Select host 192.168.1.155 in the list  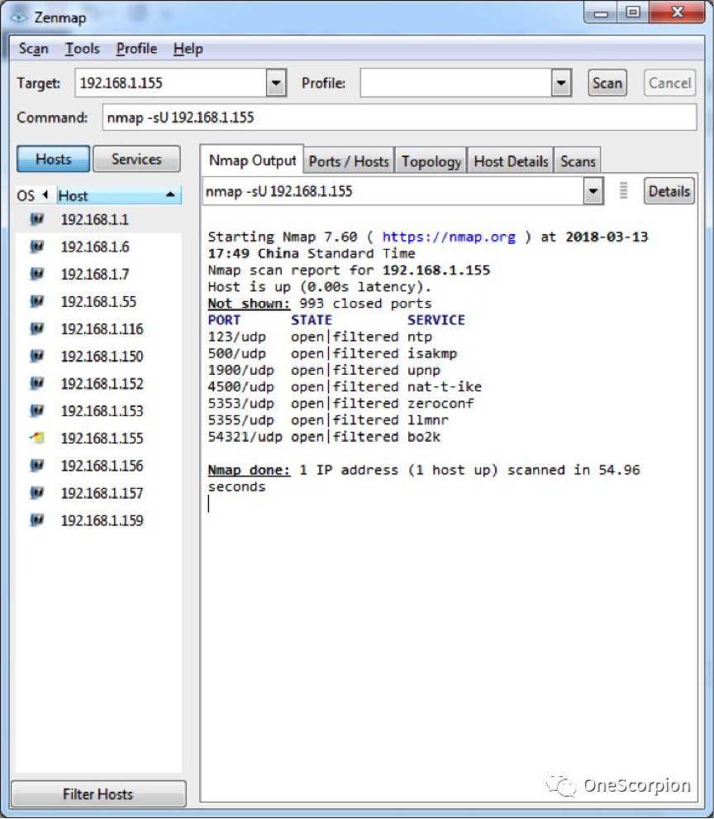[98, 438]
